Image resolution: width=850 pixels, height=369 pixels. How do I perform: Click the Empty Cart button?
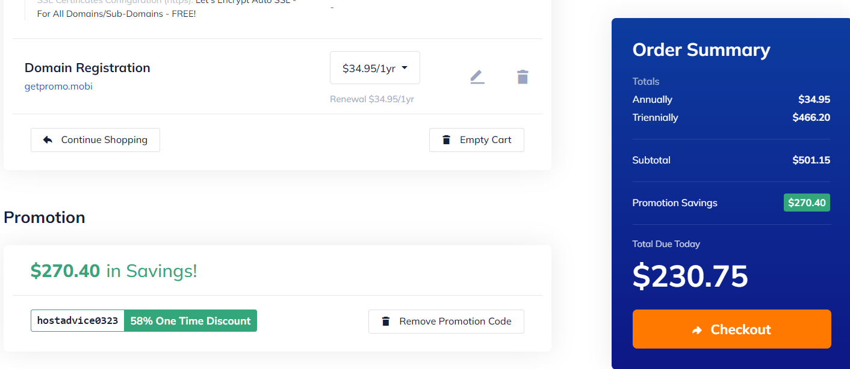[477, 140]
